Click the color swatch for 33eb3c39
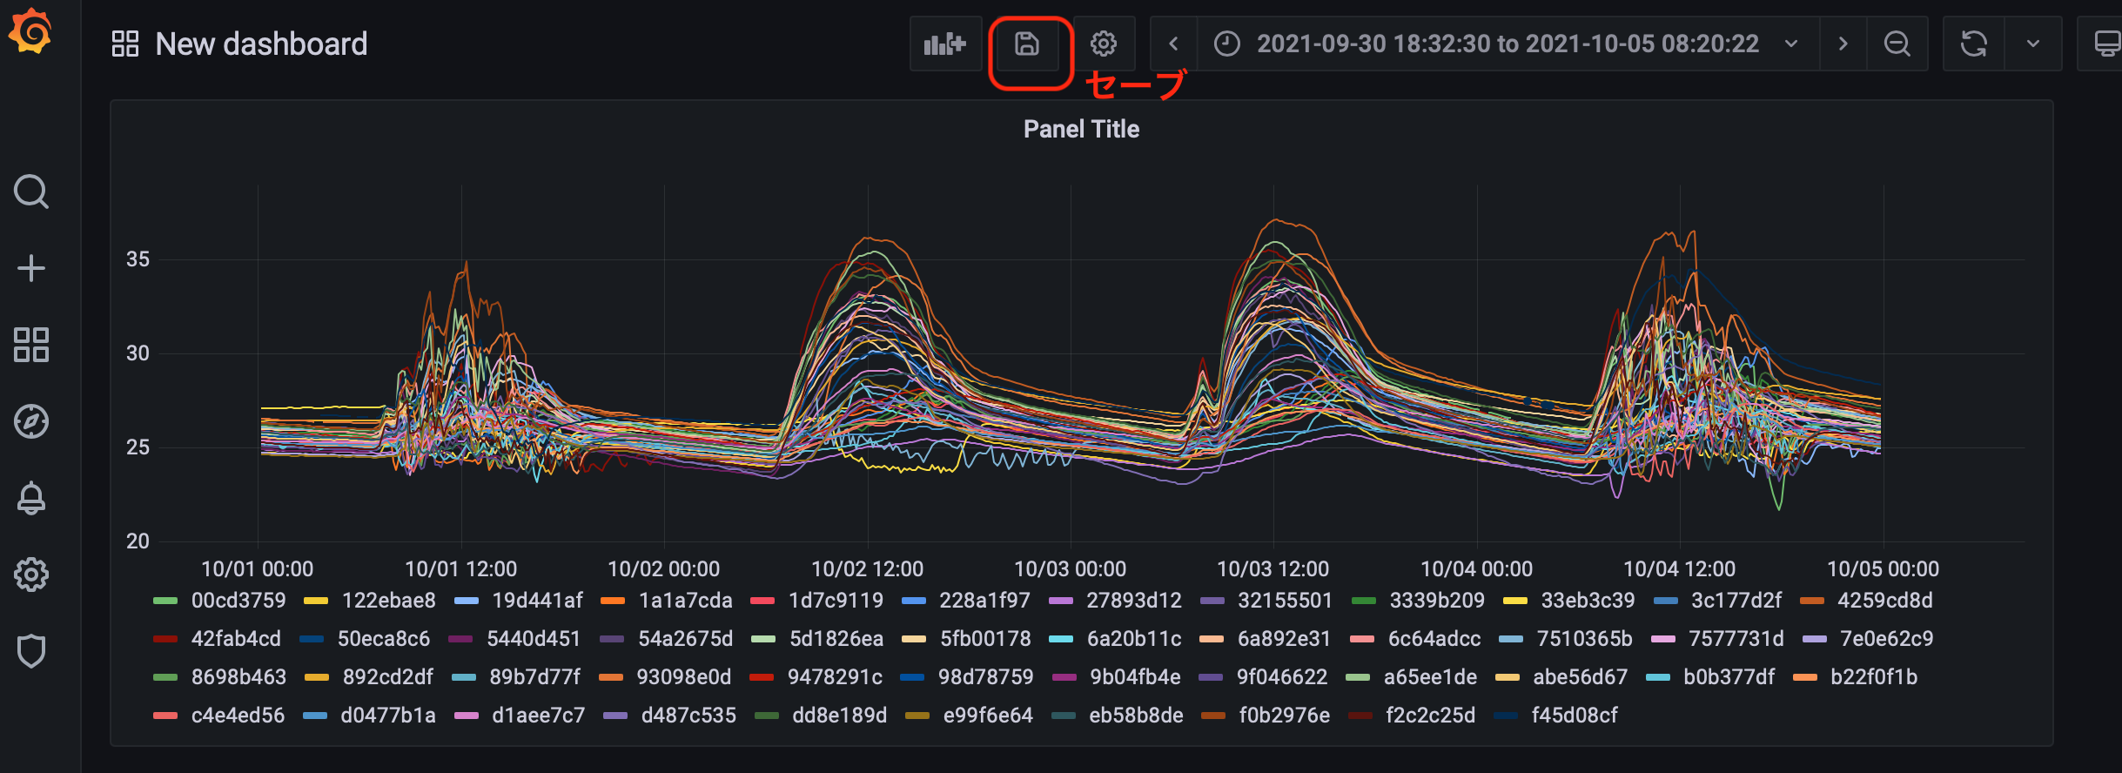 coord(1515,601)
